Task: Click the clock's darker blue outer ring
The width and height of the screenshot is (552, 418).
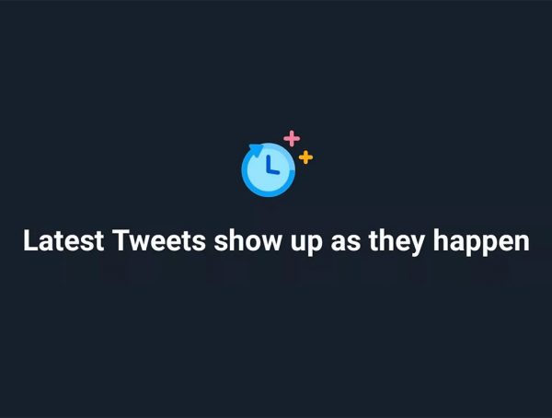Action: point(246,175)
